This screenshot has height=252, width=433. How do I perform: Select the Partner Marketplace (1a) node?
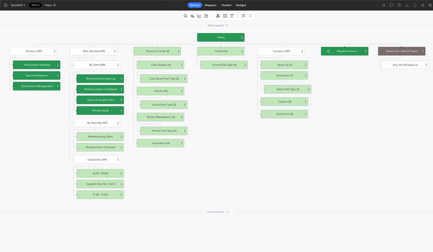tap(161, 117)
